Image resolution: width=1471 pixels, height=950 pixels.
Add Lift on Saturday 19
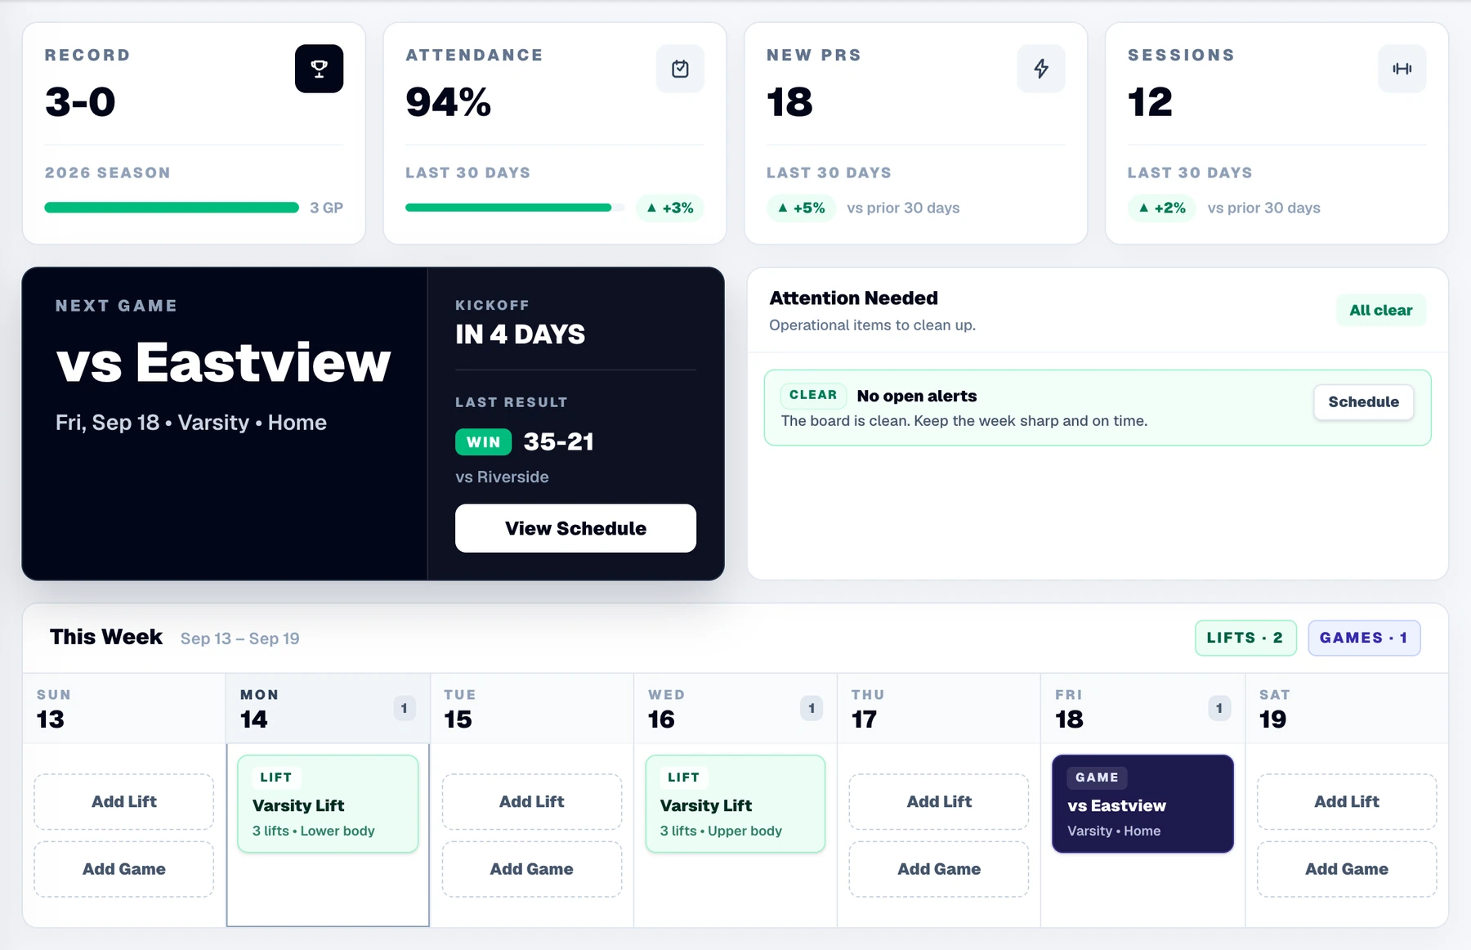tap(1347, 802)
